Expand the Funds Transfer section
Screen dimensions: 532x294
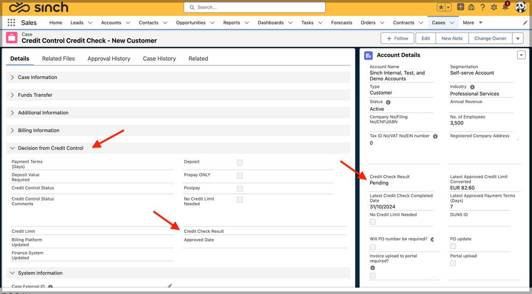click(x=178, y=95)
